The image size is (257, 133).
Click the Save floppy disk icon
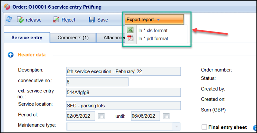coord(92,20)
